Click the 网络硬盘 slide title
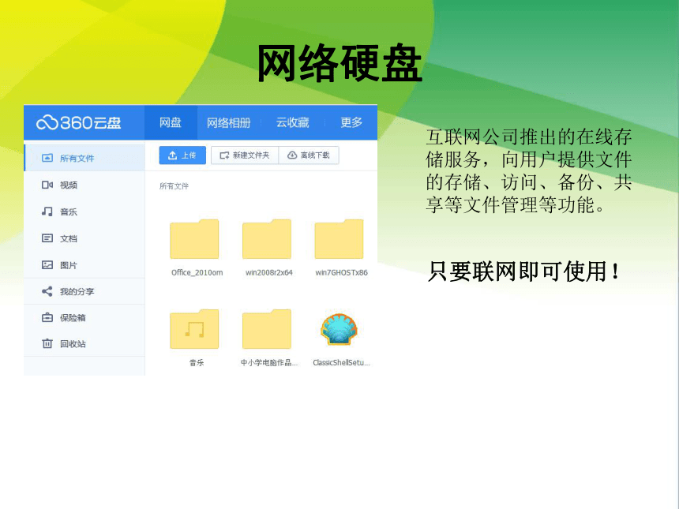Viewport: 679px width, 509px height. tap(339, 64)
